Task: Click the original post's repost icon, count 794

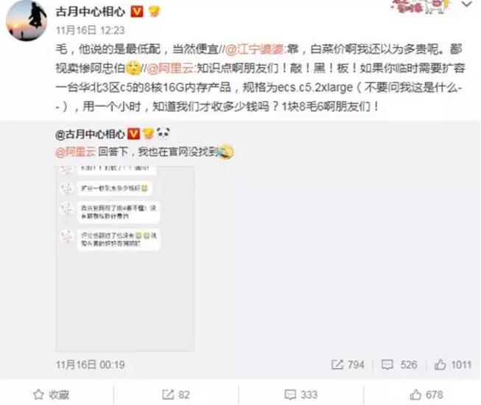Action: [348, 364]
